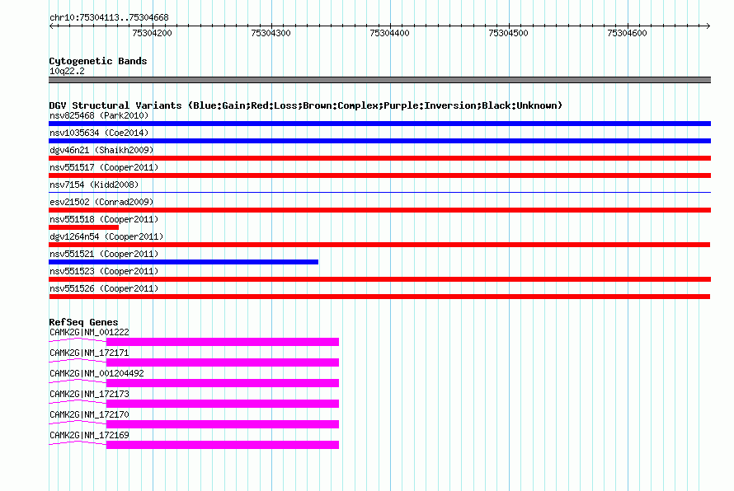Open variant nsv825468 (Park2010) label

click(x=99, y=115)
